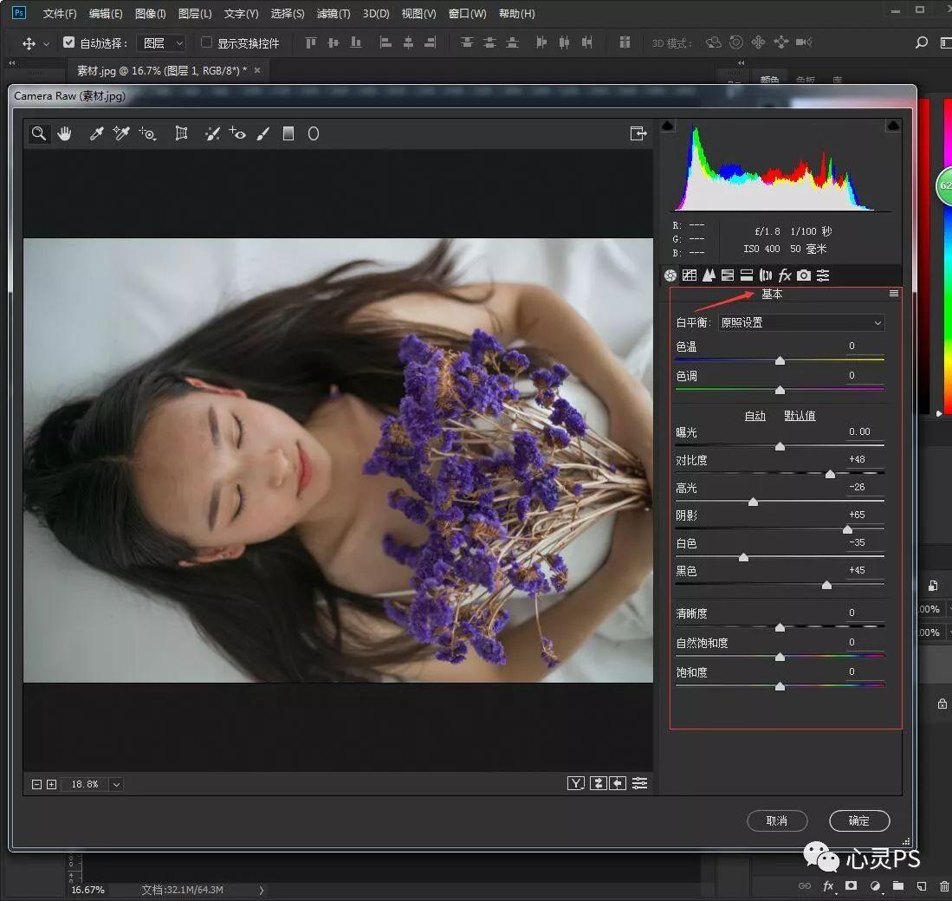Open the 图像(I) menu
This screenshot has height=901, width=952.
click(151, 14)
